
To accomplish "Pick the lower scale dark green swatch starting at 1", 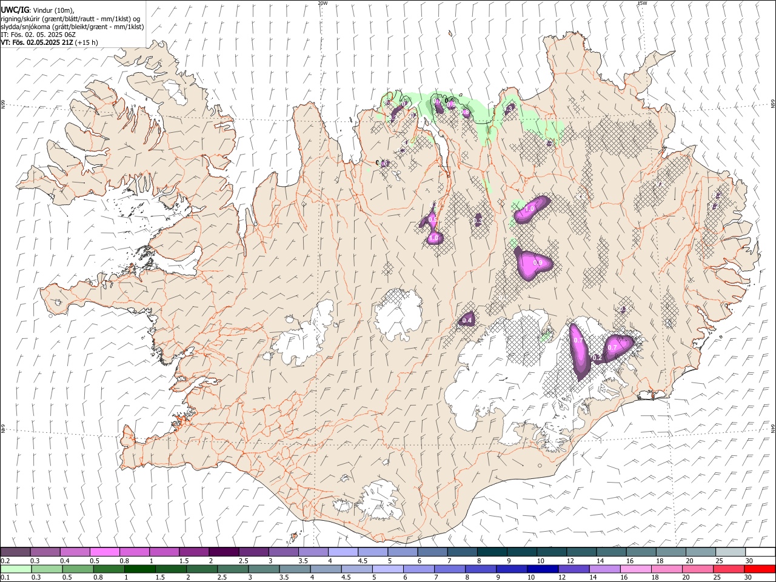I will click(139, 569).
